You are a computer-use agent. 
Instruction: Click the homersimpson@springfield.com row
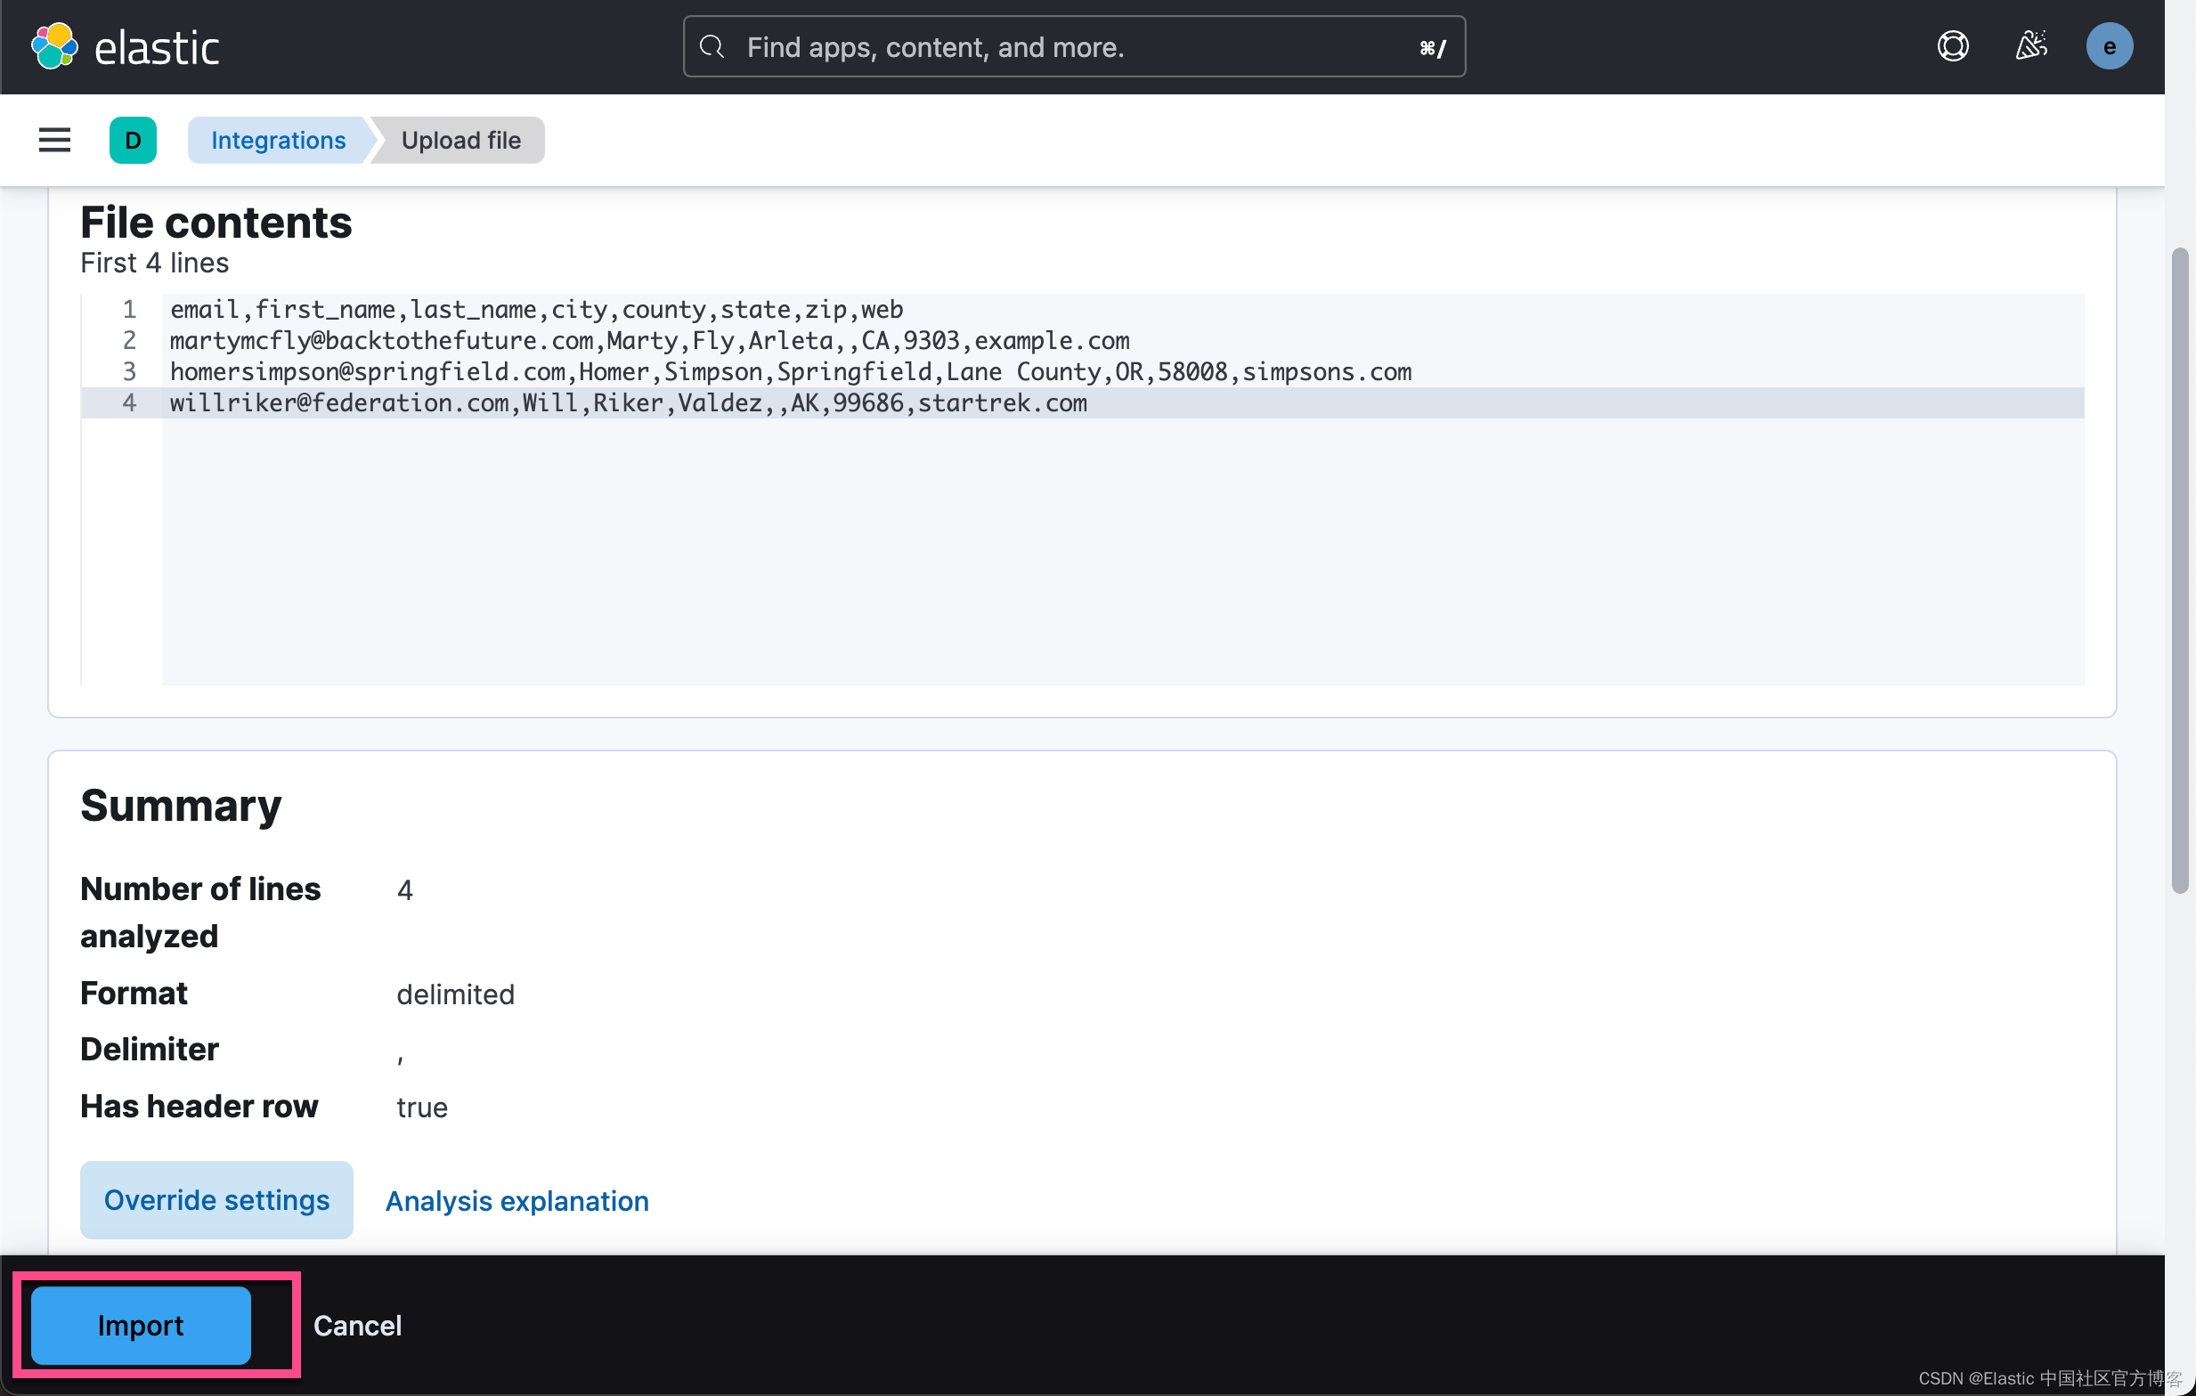[x=790, y=371]
